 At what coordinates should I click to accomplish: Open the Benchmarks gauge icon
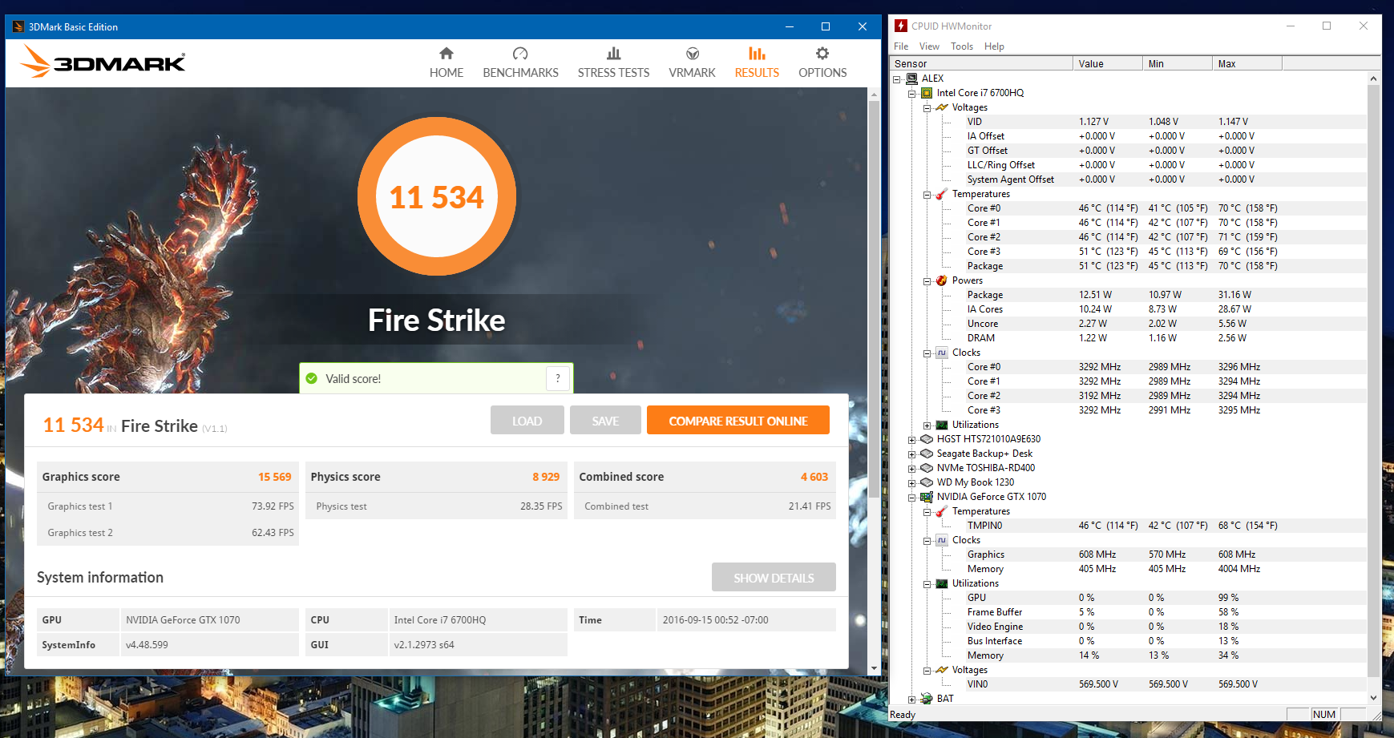(520, 54)
